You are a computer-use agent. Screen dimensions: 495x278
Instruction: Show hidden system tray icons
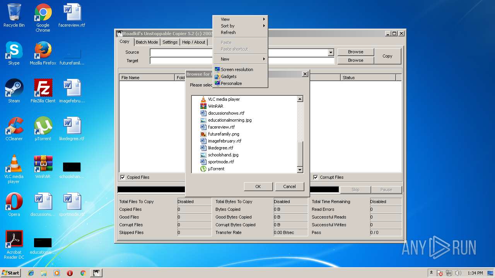click(431, 273)
